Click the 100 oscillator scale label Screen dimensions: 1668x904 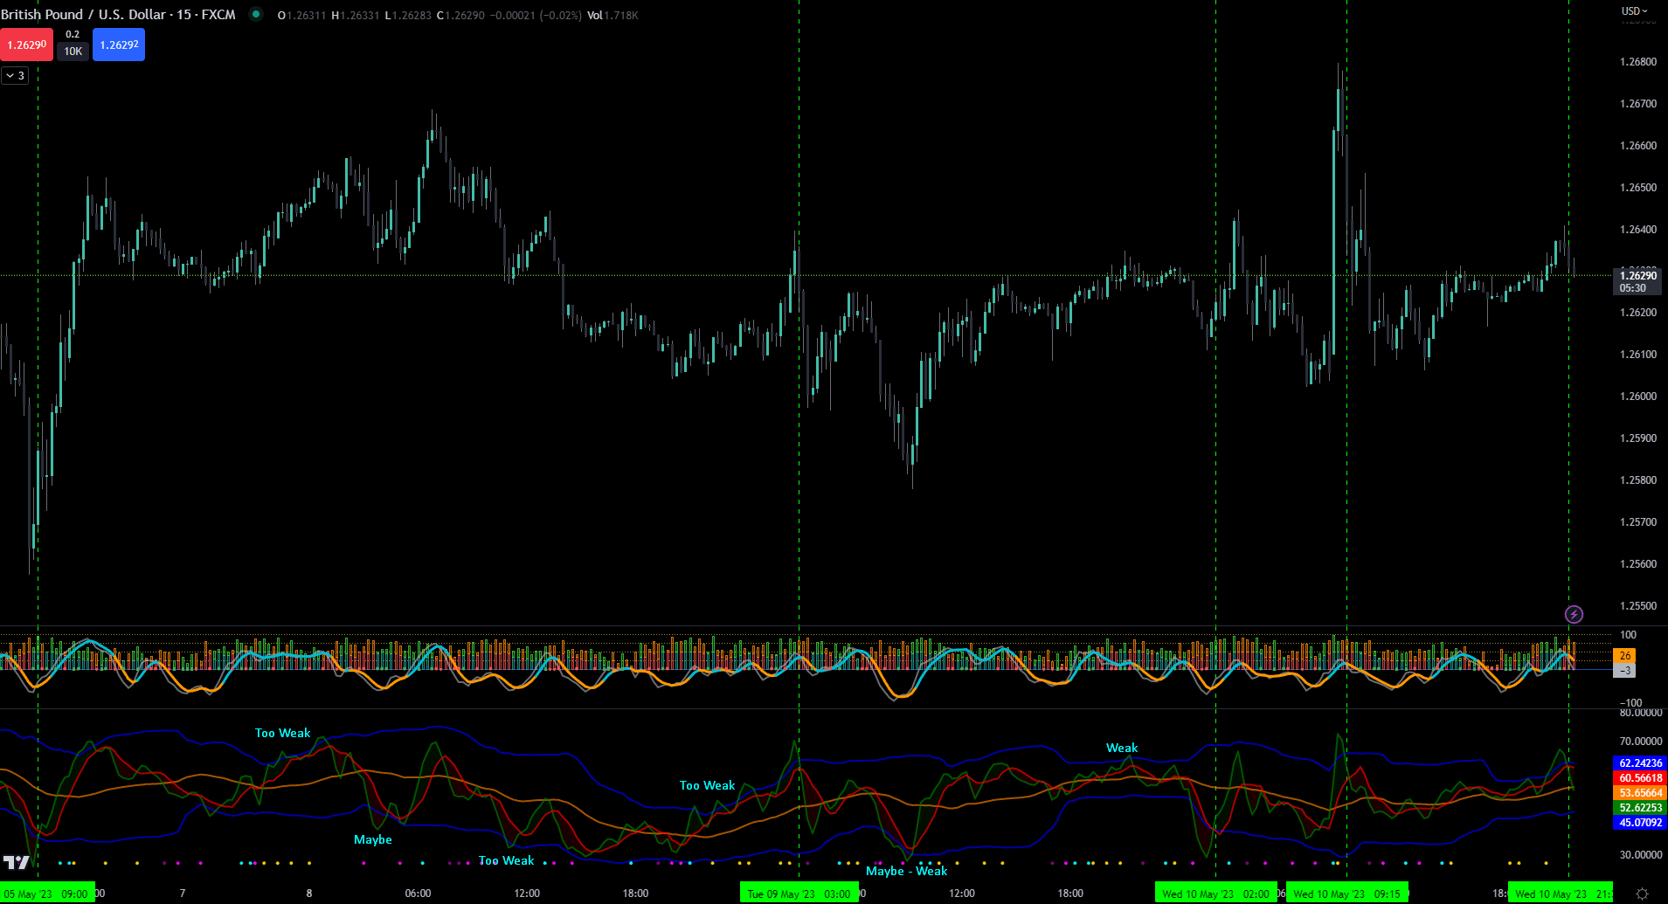[x=1628, y=635]
